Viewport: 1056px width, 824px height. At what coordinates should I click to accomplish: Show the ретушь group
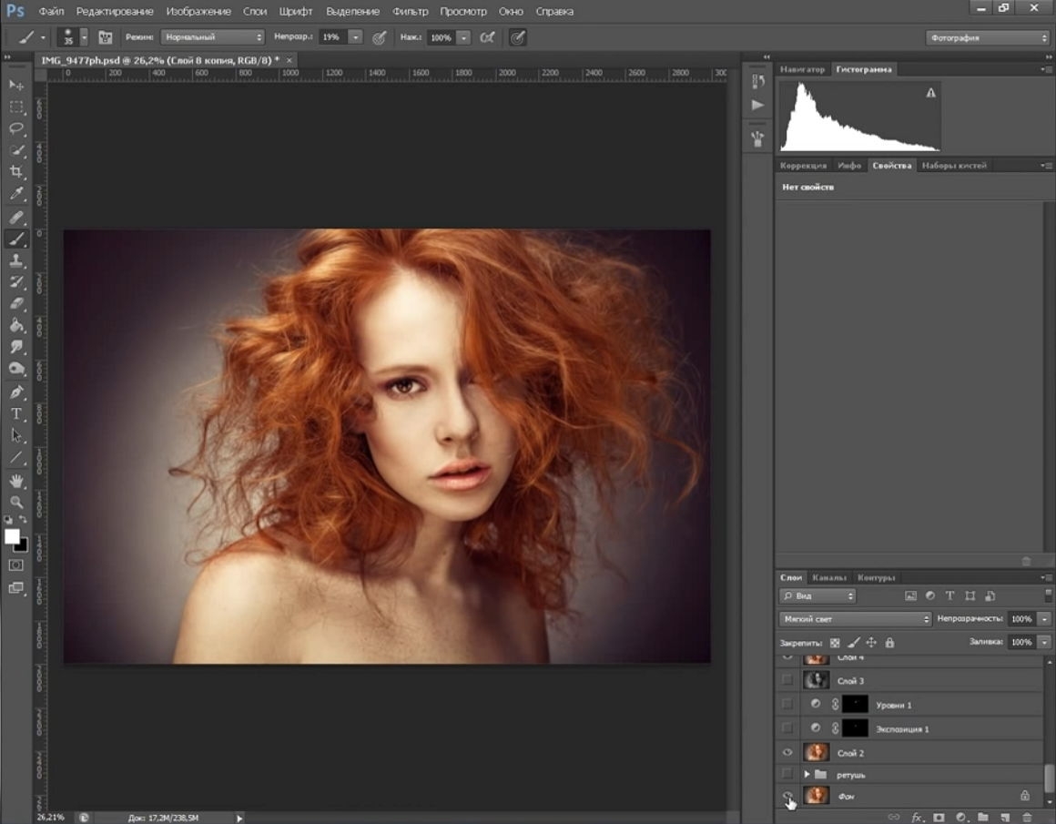pos(787,774)
